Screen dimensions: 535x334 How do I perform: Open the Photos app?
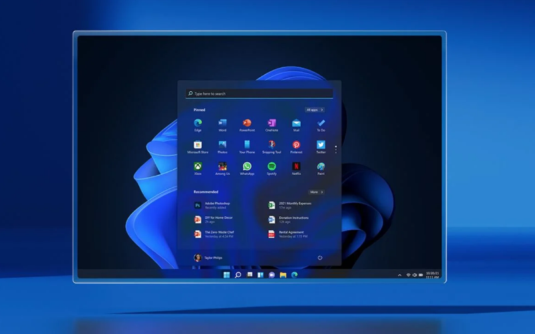[x=222, y=147]
